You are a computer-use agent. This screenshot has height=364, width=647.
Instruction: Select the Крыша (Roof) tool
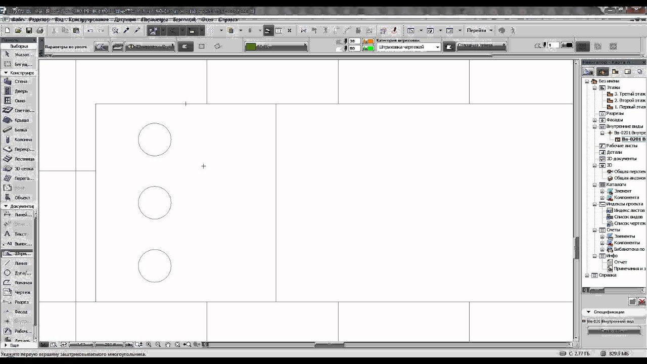pos(18,120)
